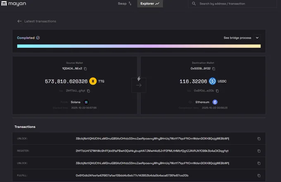Click the Completed checkmark icon
Viewport: 281px width, 182px height.
38,38
